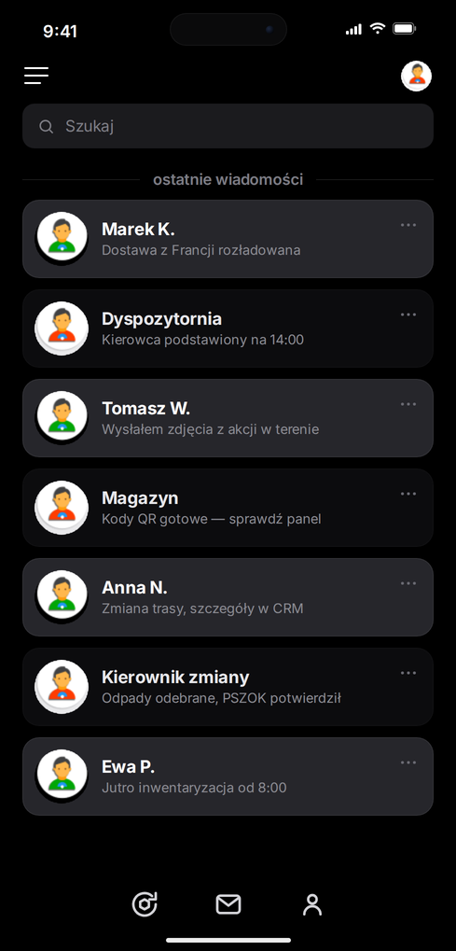This screenshot has height=951, width=456.
Task: Expand the three-dot menu on the Magazyn message
Action: coord(408,494)
